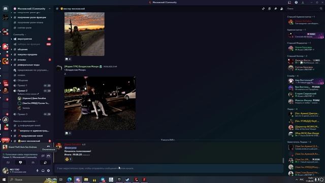This screenshot has height=183, width=325.
Task: Open Steam from taskbar
Action: tap(127, 179)
